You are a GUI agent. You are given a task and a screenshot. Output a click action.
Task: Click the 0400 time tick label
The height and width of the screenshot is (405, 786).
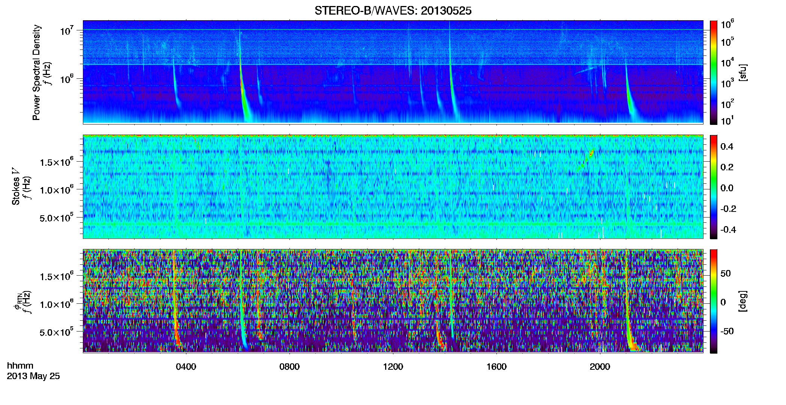pyautogui.click(x=186, y=367)
